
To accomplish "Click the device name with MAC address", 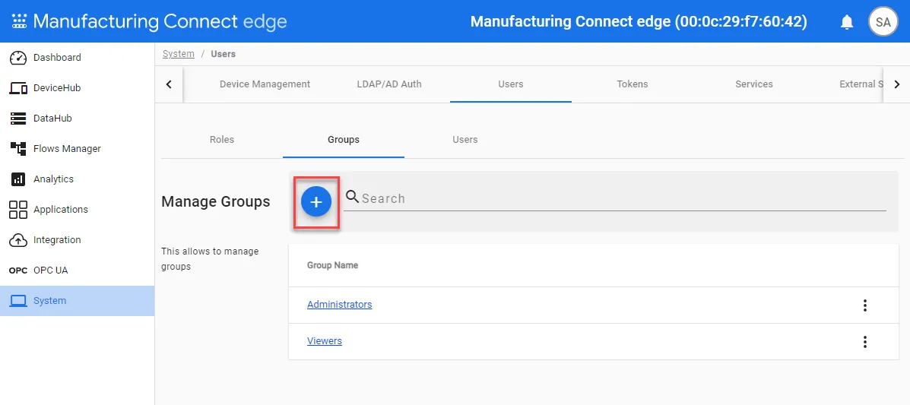I will coord(639,21).
